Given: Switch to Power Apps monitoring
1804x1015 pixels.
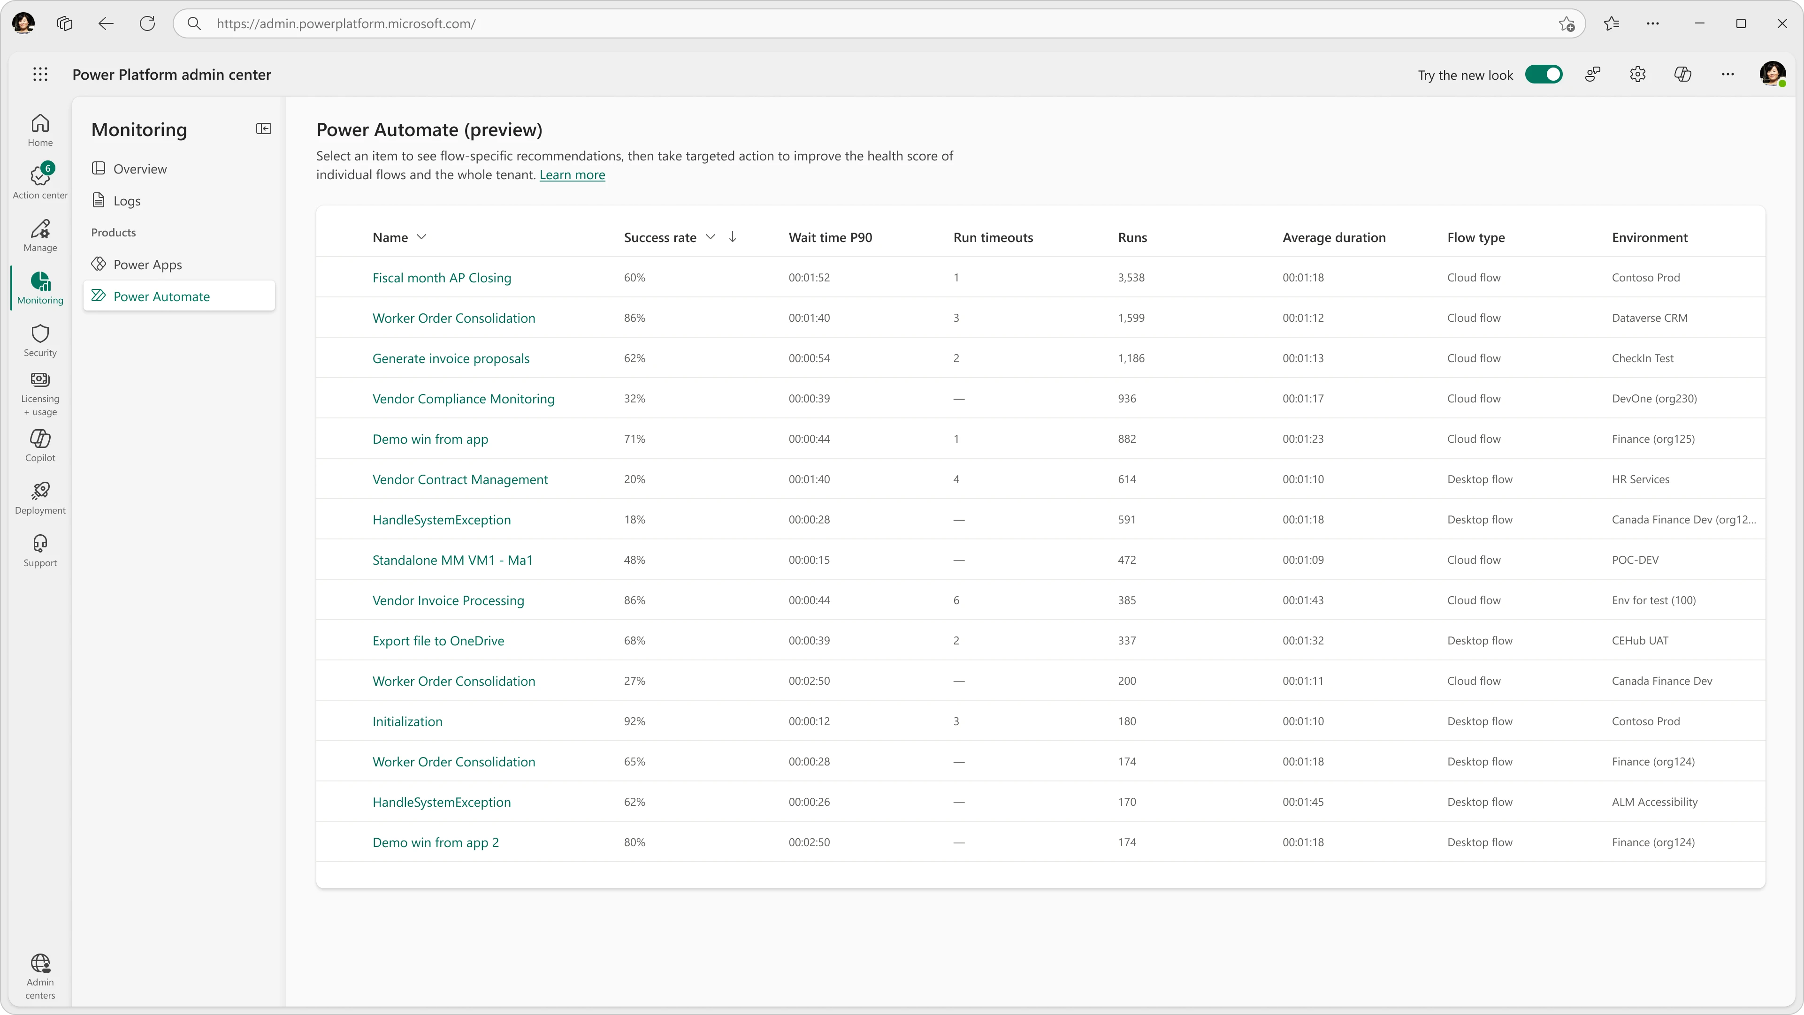Looking at the screenshot, I should (147, 264).
